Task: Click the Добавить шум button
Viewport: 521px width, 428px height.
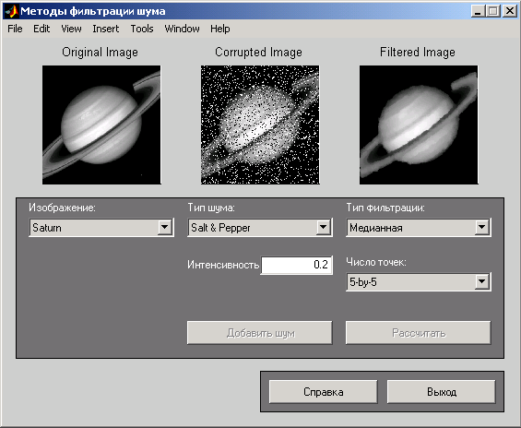Action: [x=260, y=333]
